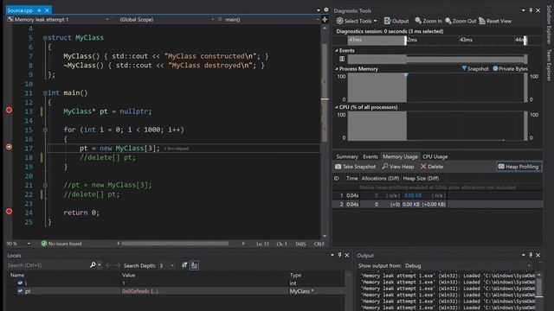The width and height of the screenshot is (554, 311).
Task: Toggle breakpoint on line 24
Action: [x=10, y=212]
